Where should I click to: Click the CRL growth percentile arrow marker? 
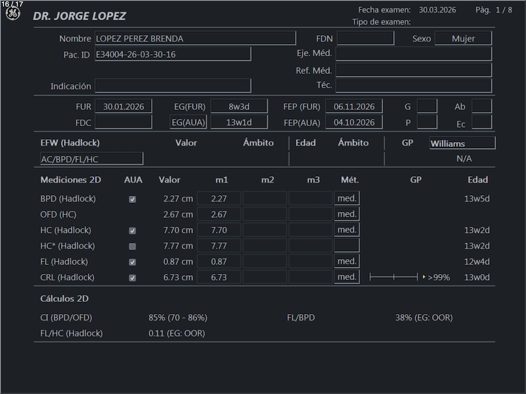click(424, 277)
